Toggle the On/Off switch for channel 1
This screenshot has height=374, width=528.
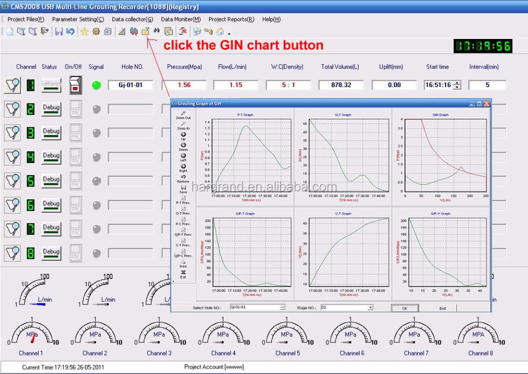tap(75, 85)
